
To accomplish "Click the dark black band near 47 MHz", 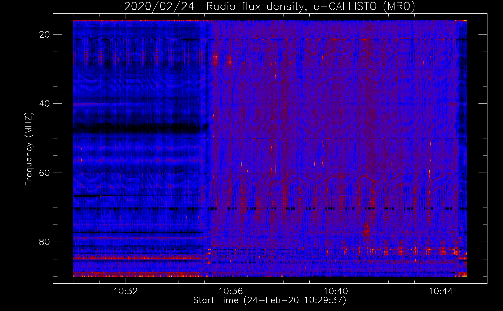I will [x=141, y=128].
